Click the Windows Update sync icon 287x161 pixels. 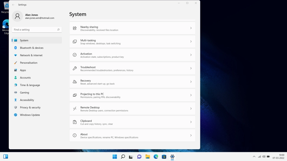click(x=16, y=115)
